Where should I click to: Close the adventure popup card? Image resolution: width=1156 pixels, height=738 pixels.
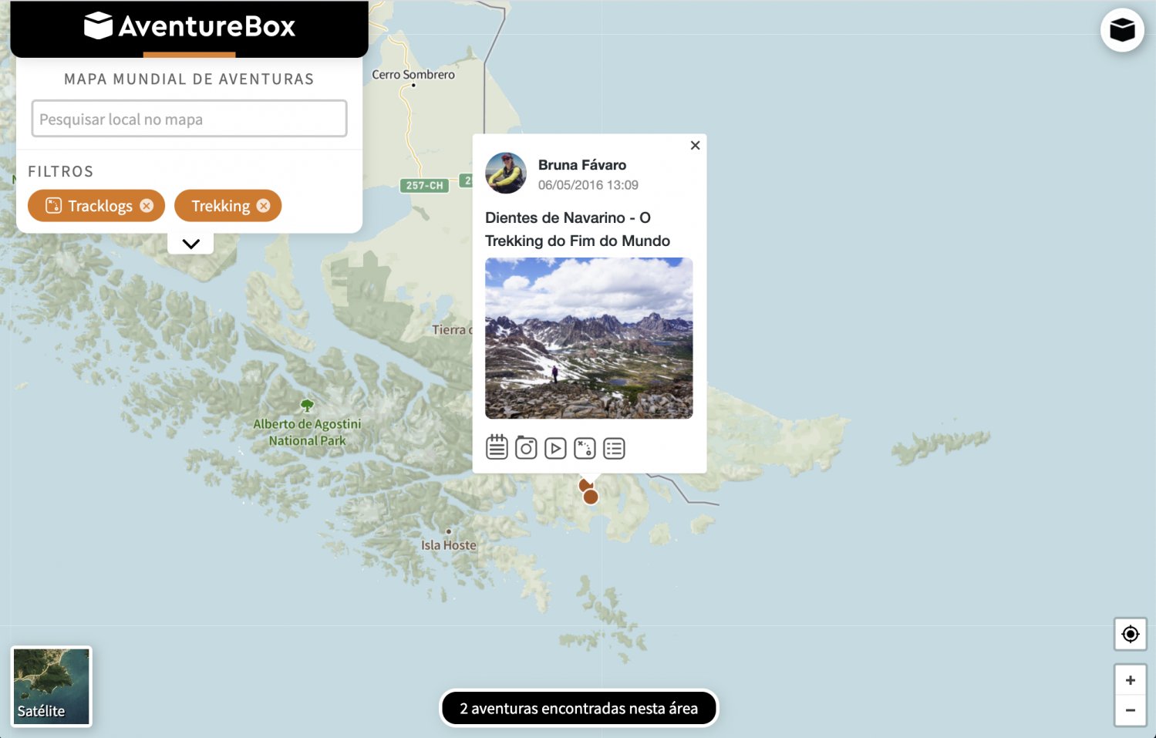(695, 145)
